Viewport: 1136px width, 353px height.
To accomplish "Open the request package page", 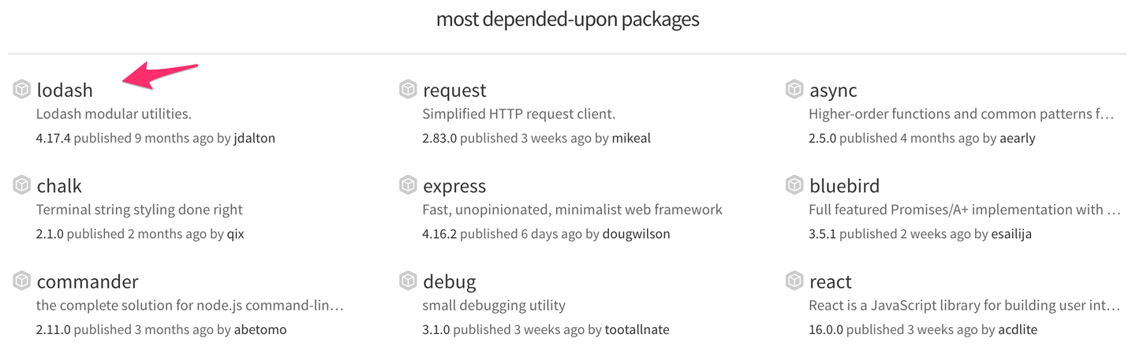I will coord(454,91).
